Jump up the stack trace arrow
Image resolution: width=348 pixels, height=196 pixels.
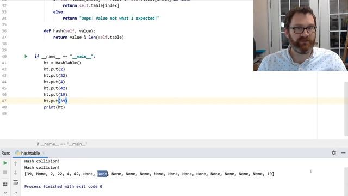point(16,163)
